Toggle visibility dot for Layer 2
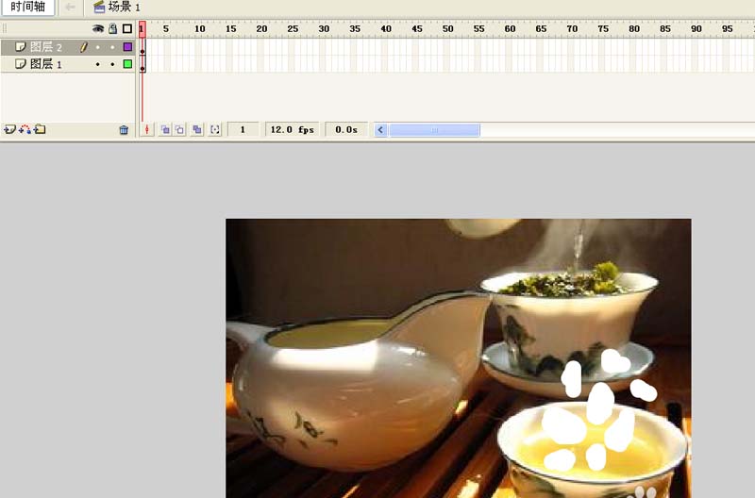 pos(98,47)
